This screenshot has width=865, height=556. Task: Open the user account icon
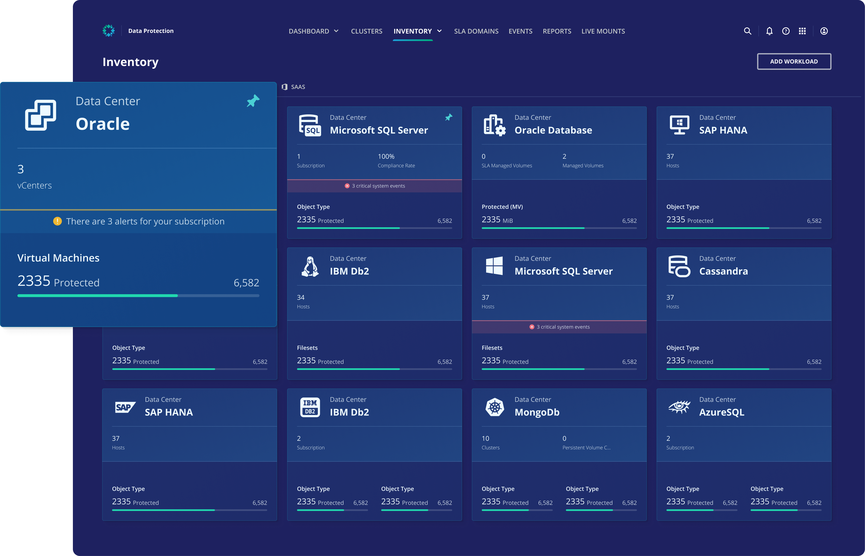click(x=824, y=31)
